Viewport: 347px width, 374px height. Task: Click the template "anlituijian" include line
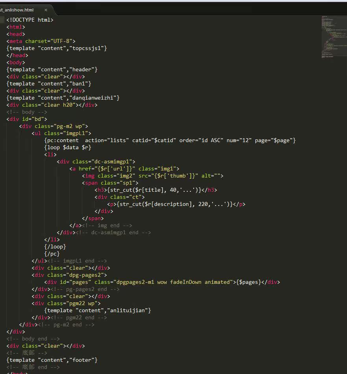click(98, 311)
